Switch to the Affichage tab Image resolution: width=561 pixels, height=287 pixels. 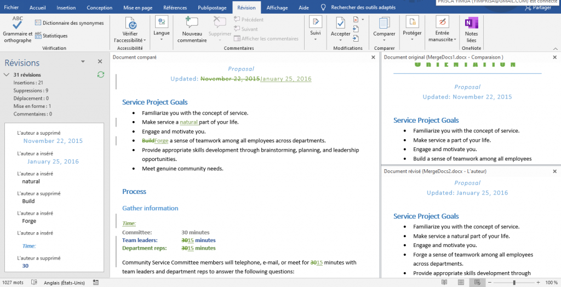pos(277,8)
